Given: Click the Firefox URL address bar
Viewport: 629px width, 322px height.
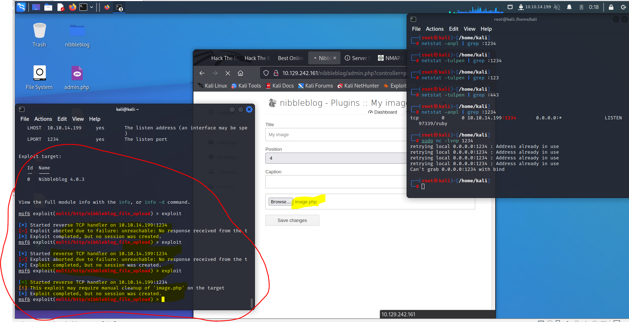Looking at the screenshot, I should (x=344, y=73).
